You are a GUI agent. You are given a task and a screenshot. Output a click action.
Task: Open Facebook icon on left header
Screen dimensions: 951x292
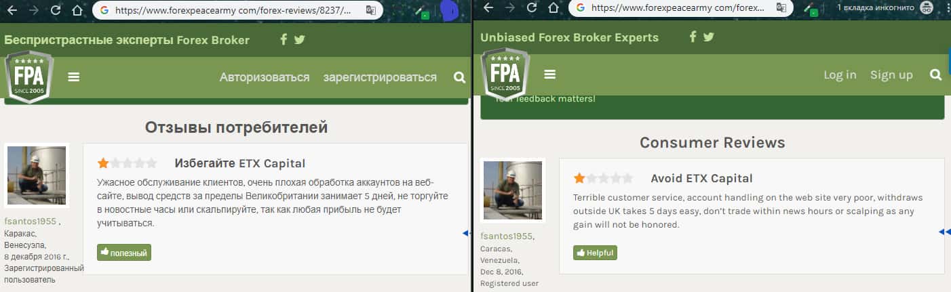[x=284, y=39]
